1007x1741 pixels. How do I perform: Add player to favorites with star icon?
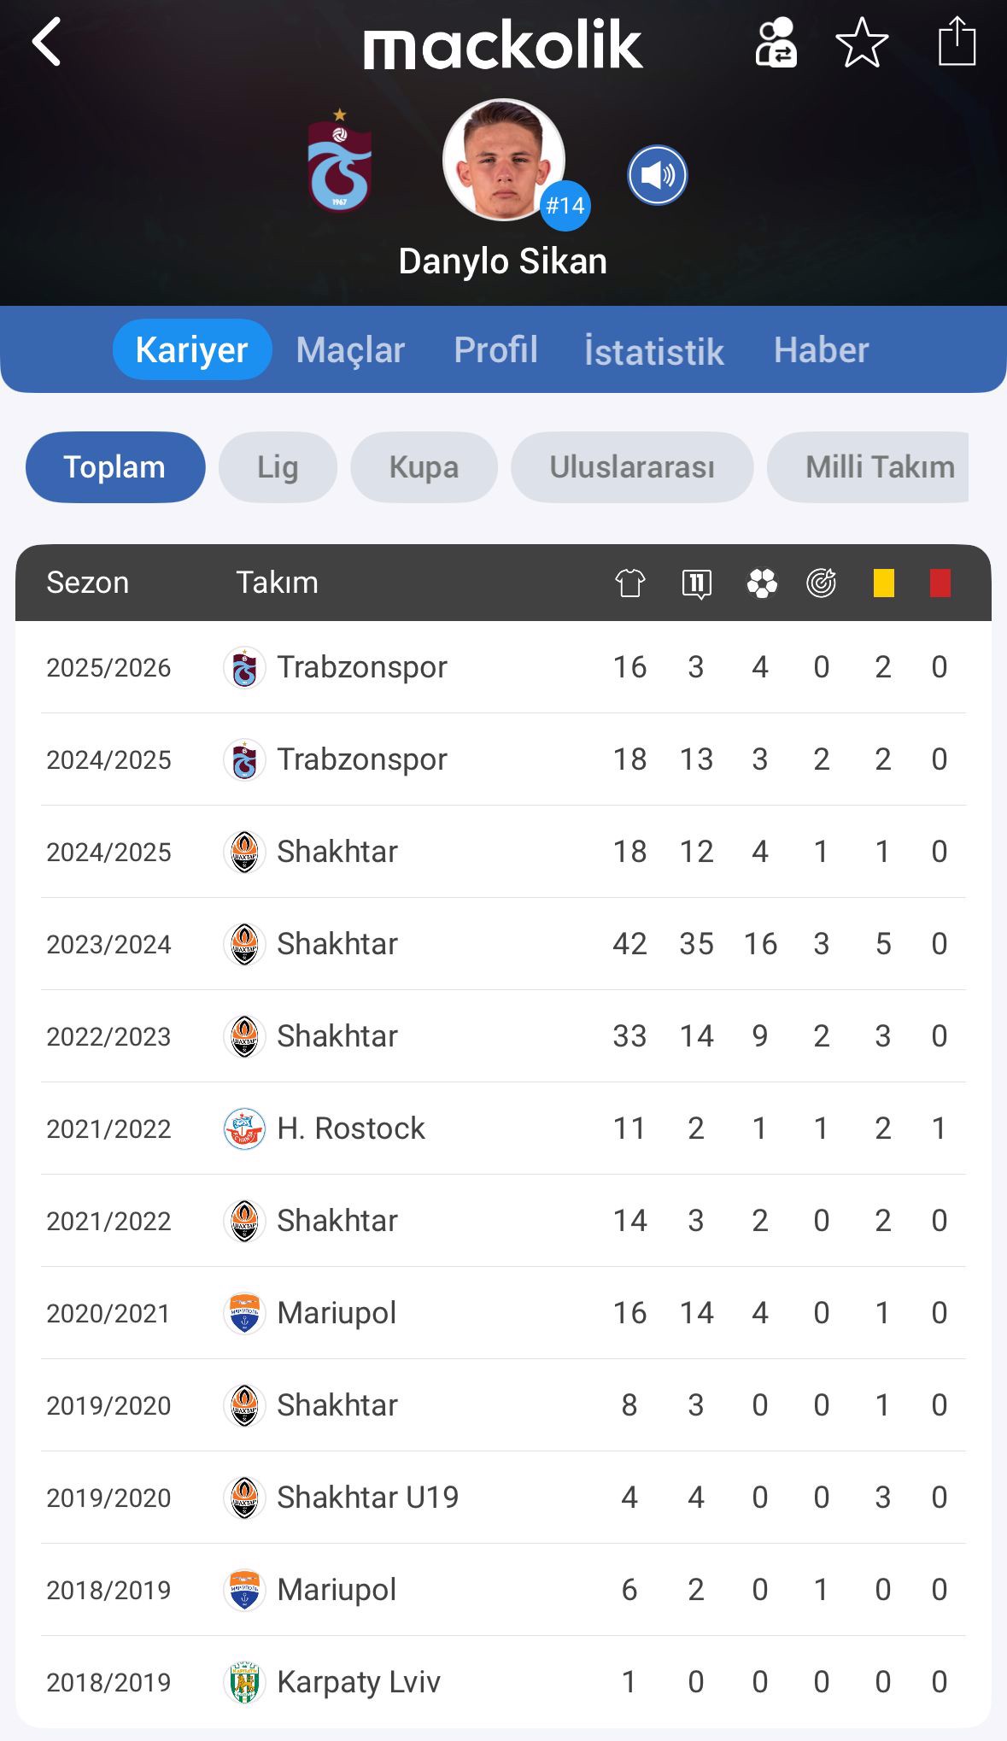862,43
